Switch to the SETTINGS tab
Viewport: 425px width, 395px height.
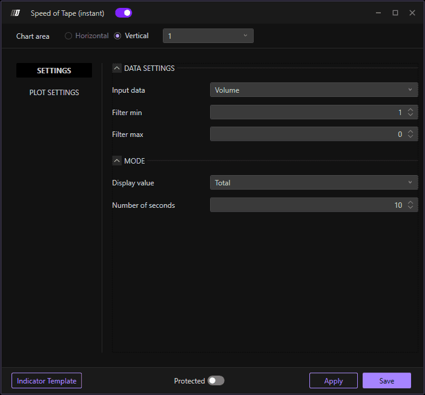click(x=54, y=70)
